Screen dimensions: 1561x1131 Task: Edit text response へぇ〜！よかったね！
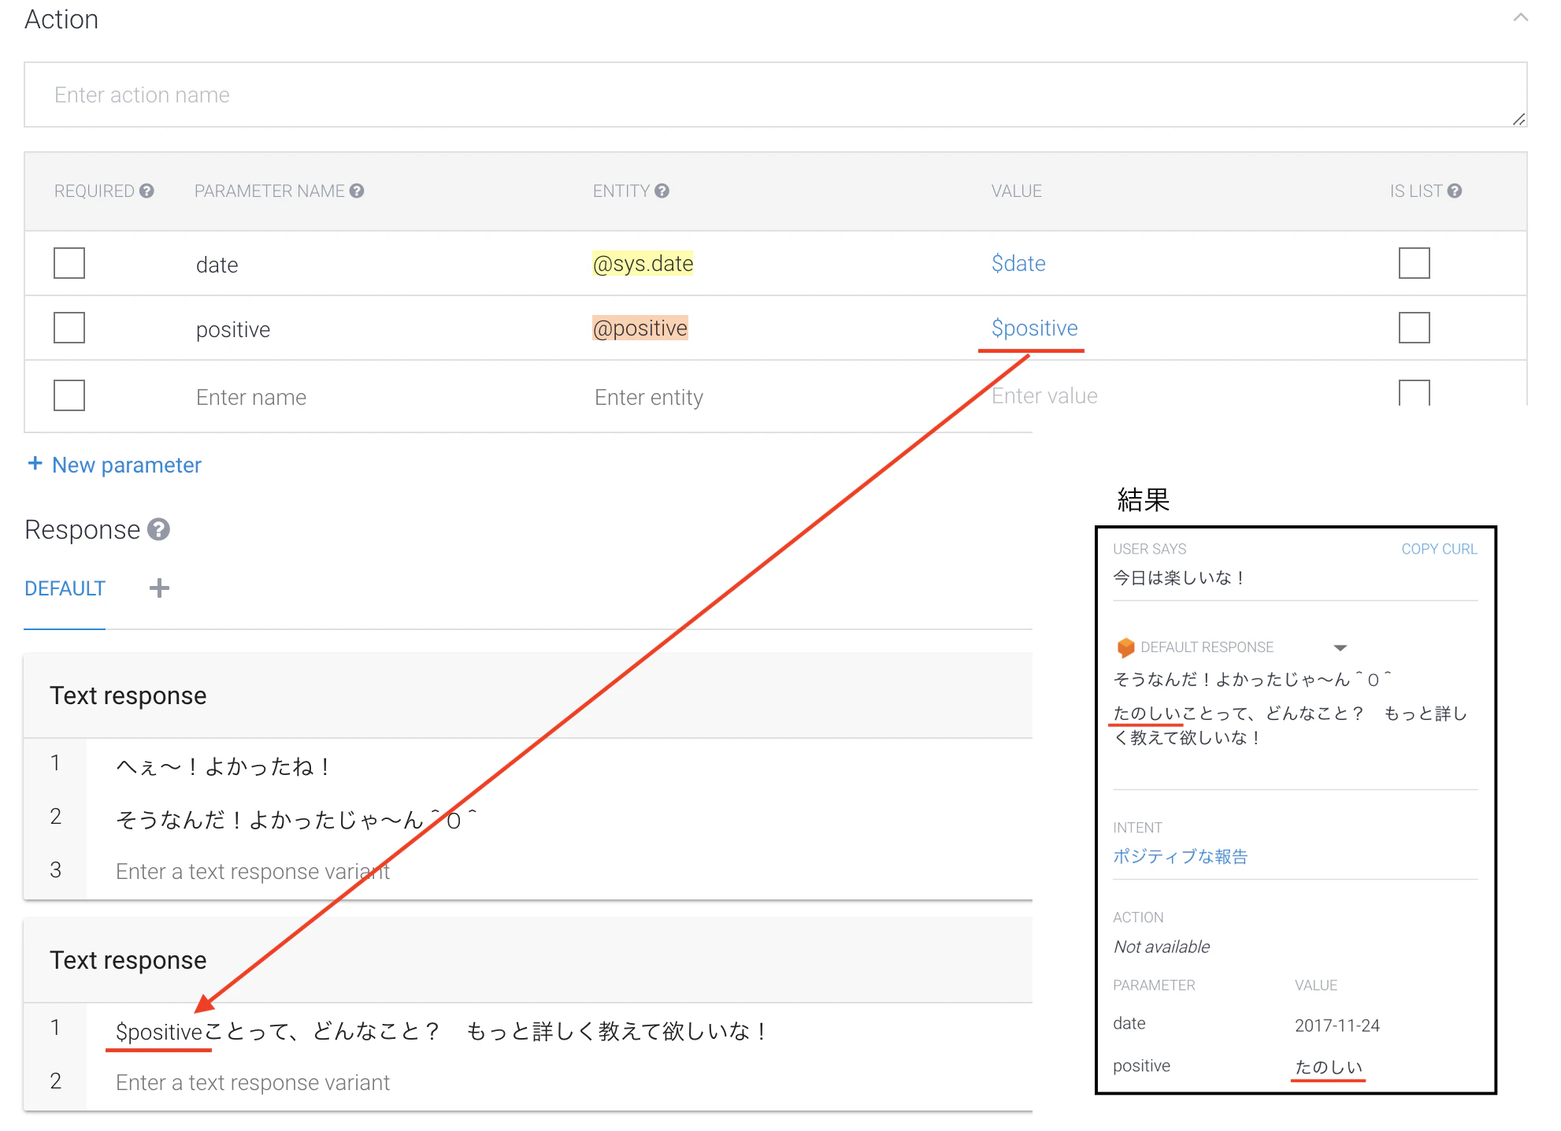224,766
